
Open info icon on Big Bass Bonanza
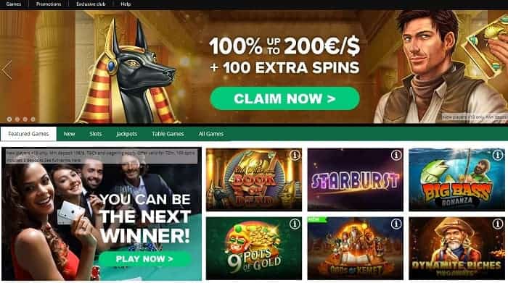pos(497,156)
